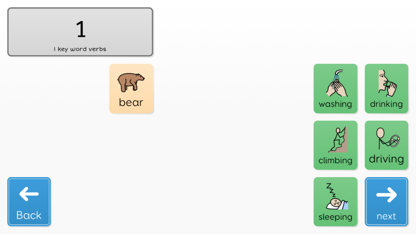Click the right arrow on next

[x=387, y=195]
